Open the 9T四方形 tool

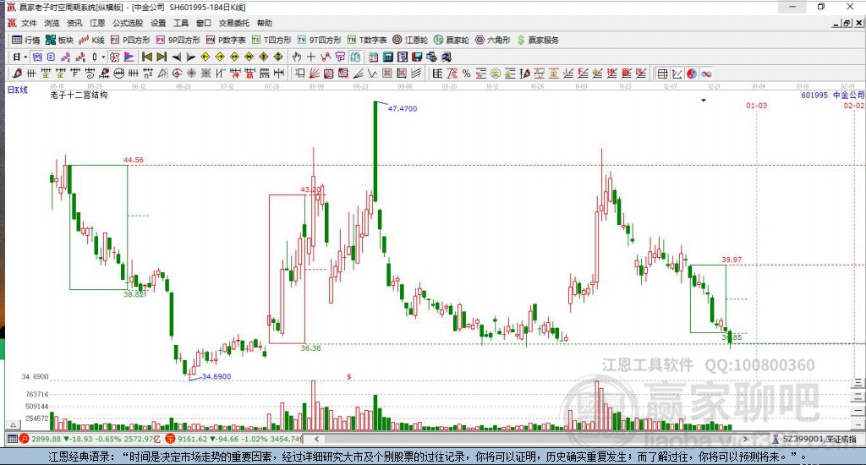coord(319,40)
